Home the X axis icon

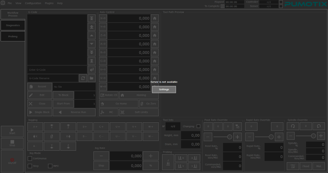tap(154, 18)
